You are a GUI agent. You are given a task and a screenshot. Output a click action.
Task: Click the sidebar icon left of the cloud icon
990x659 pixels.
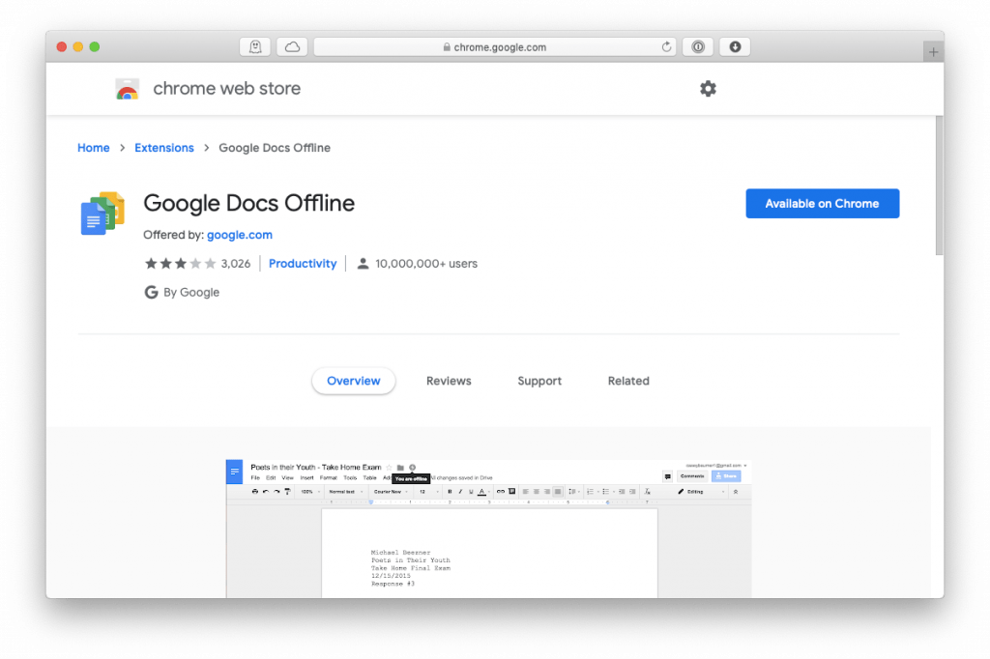[254, 45]
